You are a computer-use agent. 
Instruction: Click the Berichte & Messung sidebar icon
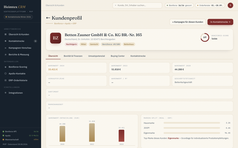tap(6, 55)
